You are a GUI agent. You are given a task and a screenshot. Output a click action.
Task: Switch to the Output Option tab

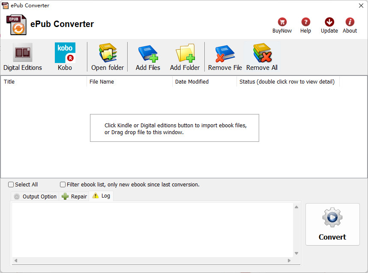pyautogui.click(x=35, y=196)
